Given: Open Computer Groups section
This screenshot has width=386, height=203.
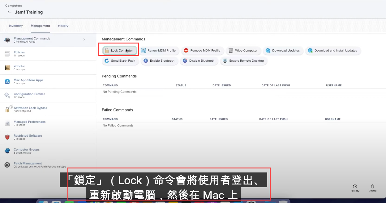Looking at the screenshot, I should pyautogui.click(x=48, y=151).
